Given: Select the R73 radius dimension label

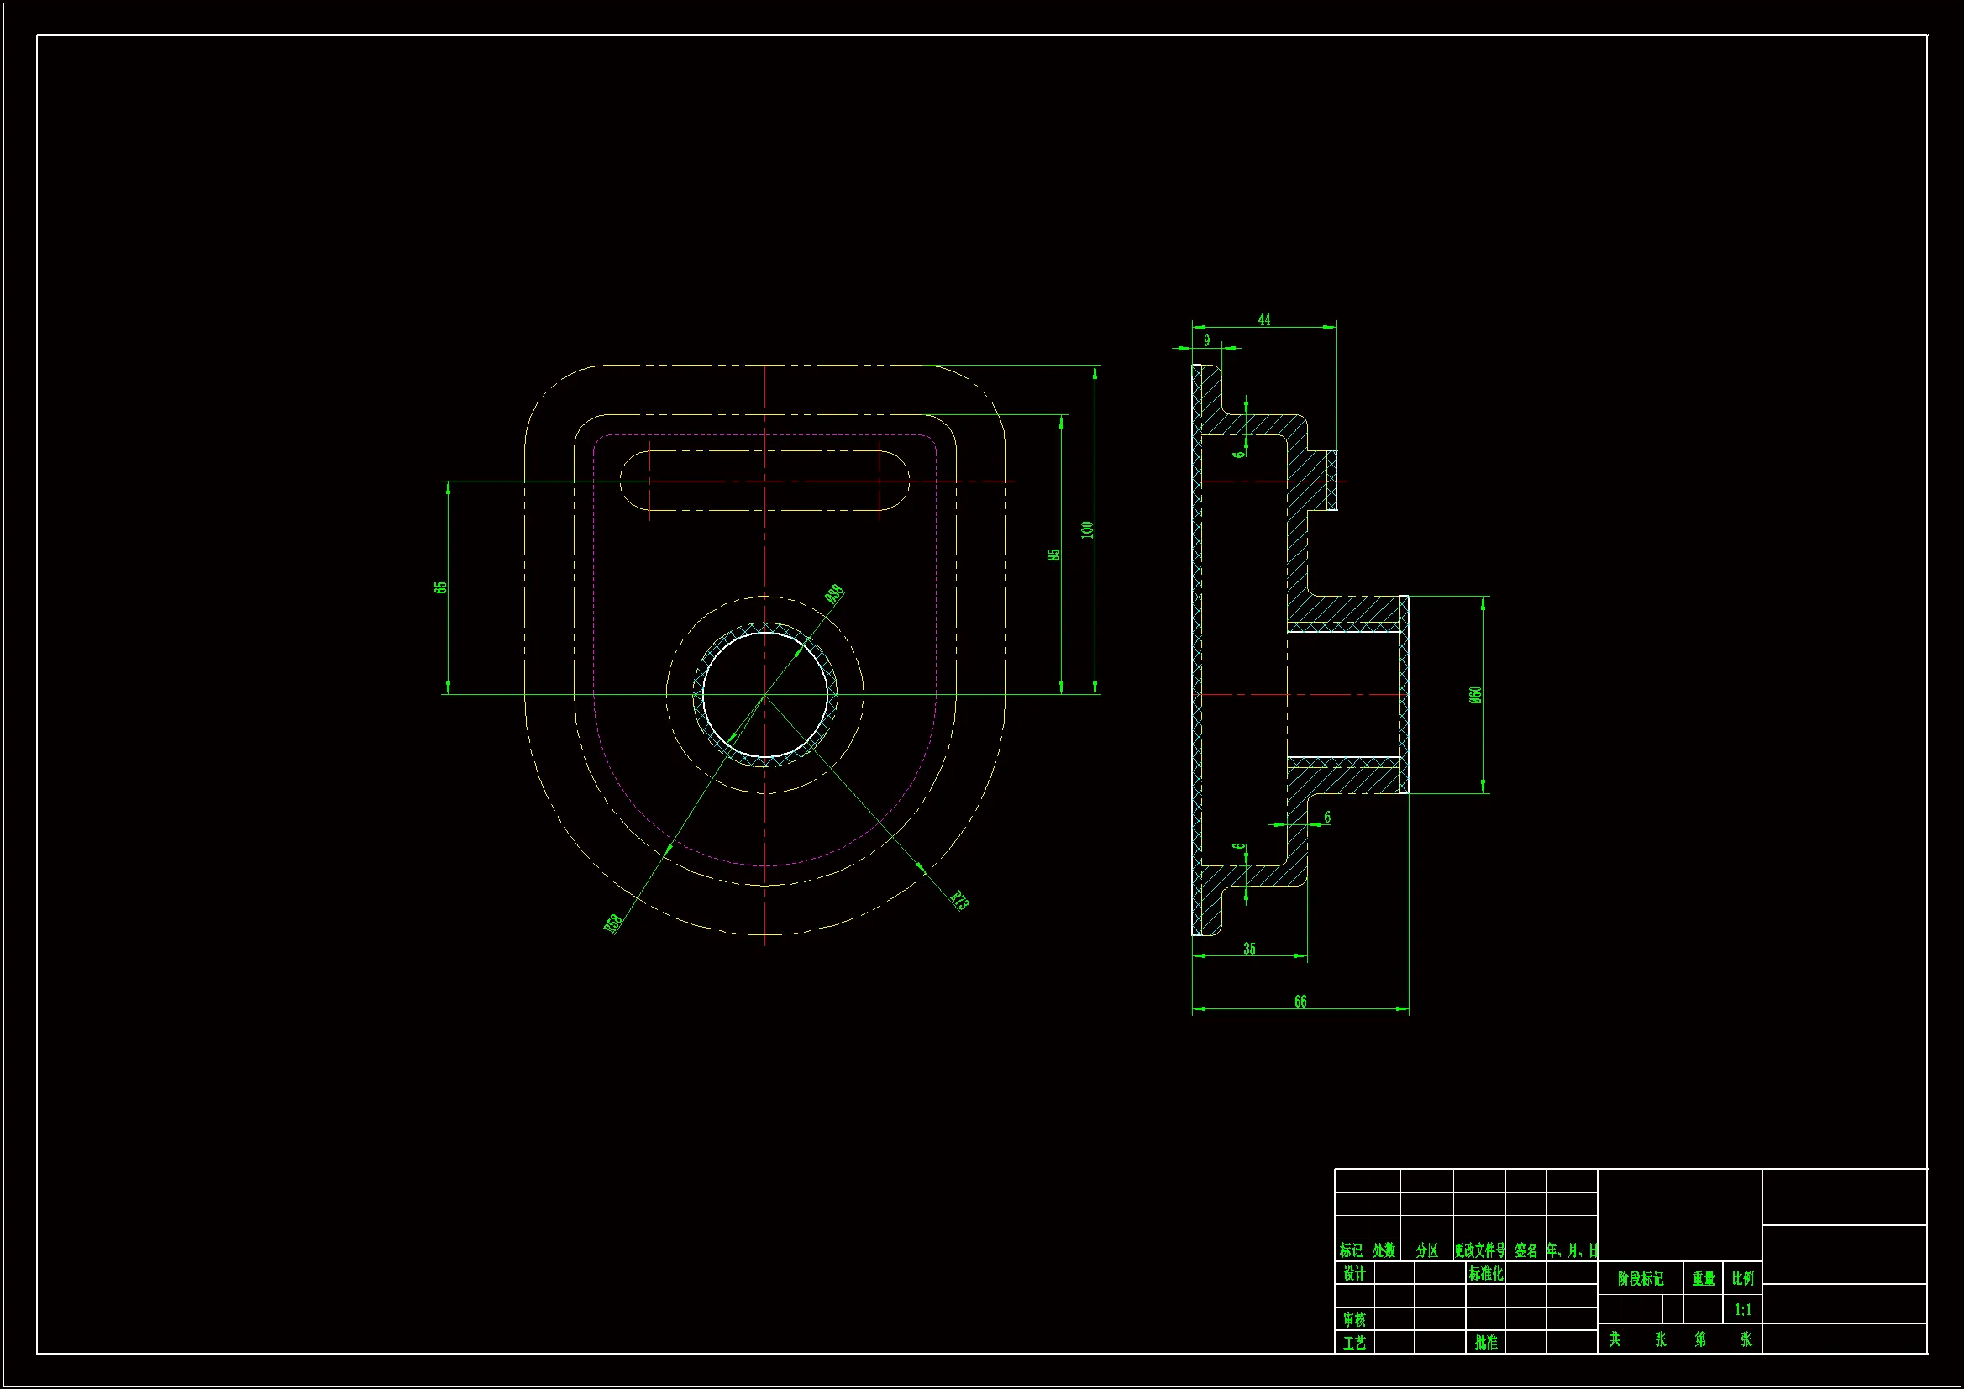Looking at the screenshot, I should [x=960, y=900].
